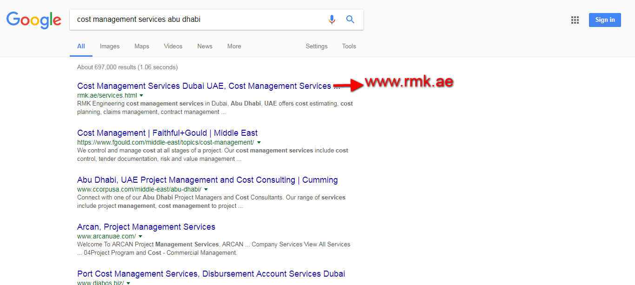The image size is (635, 285).
Task: Click the www.ccorpusa.com URL text
Action: point(139,190)
